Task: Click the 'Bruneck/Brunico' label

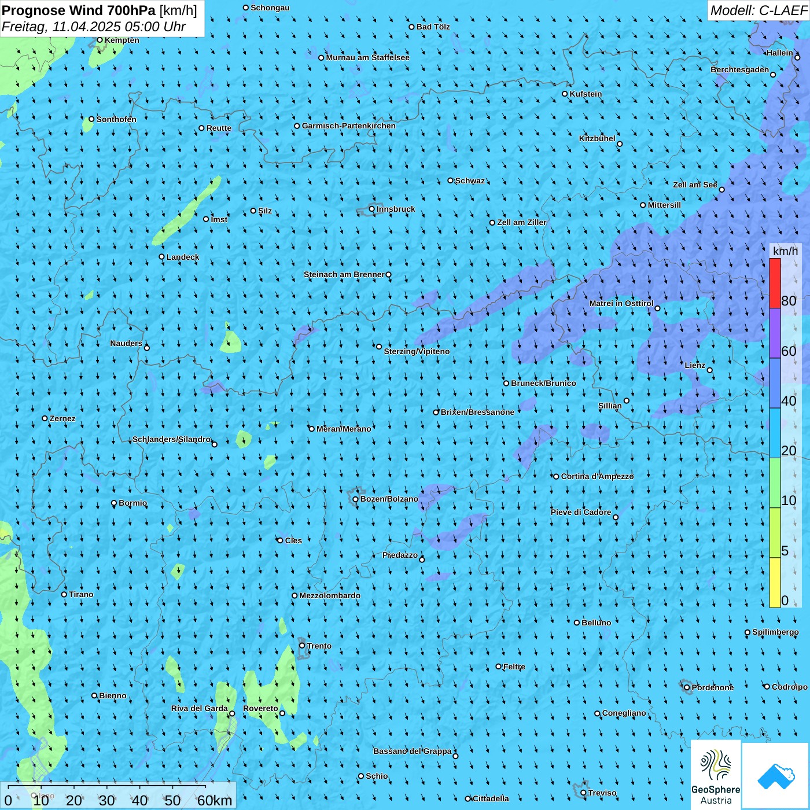Action: [543, 383]
